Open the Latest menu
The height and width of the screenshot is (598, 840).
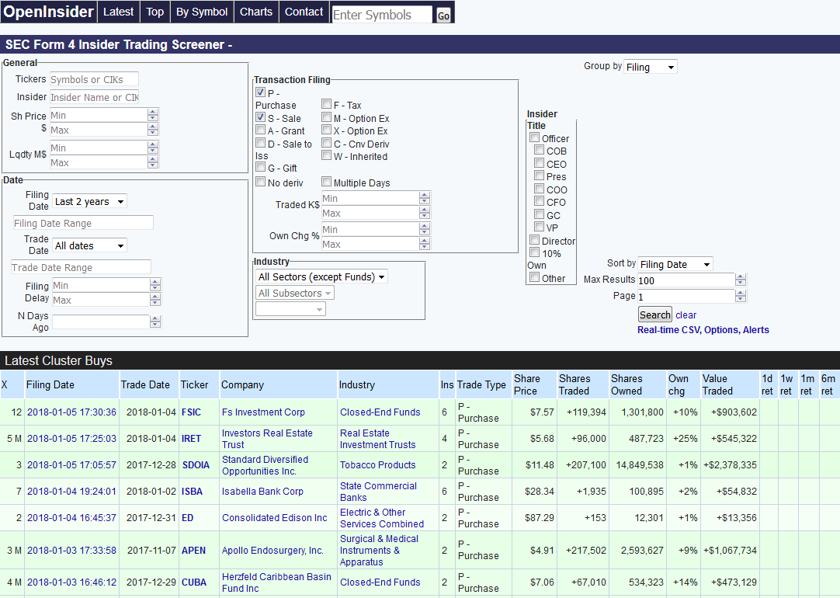pos(119,12)
